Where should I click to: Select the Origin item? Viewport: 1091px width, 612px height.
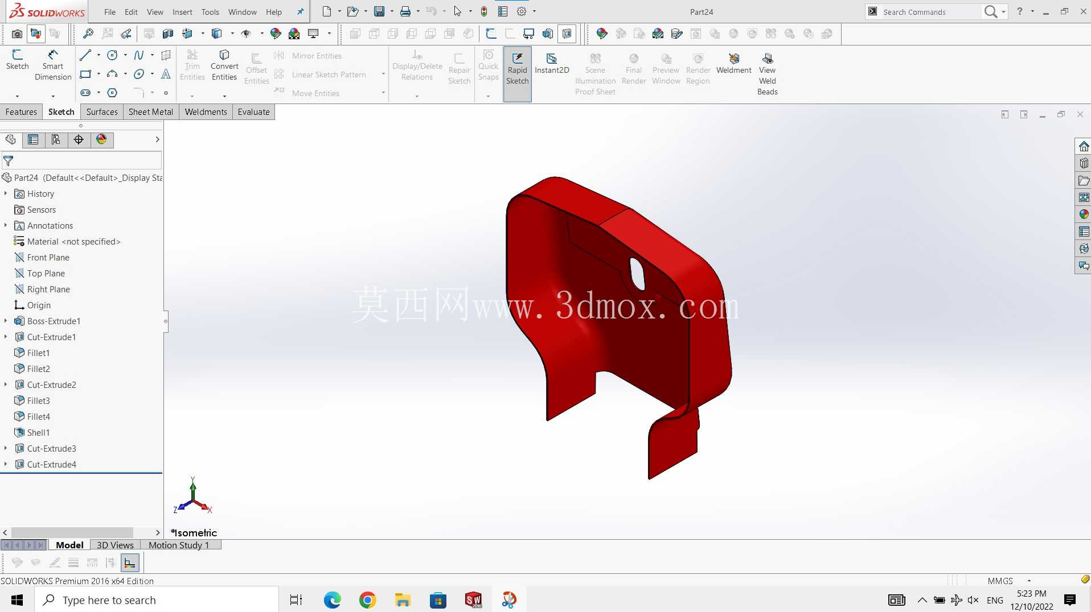click(39, 305)
